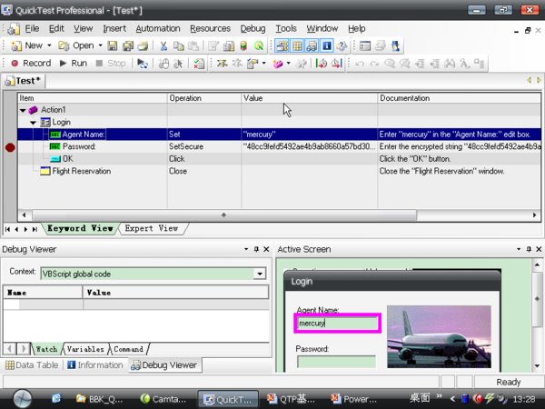Collapse the Login tree node
The height and width of the screenshot is (409, 545).
(34, 122)
